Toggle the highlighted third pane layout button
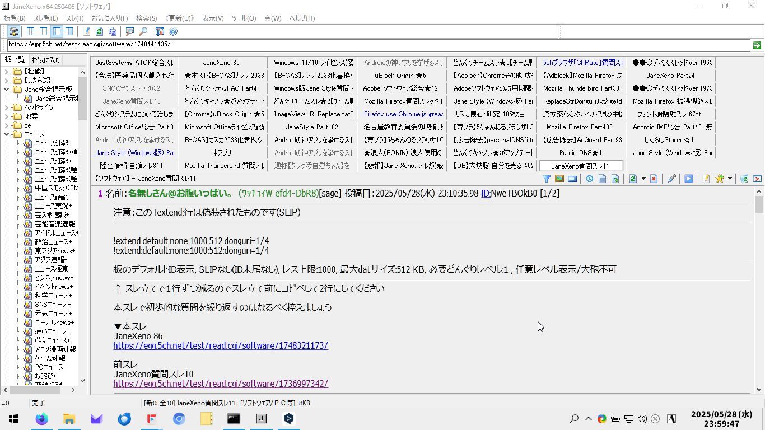 click(56, 32)
